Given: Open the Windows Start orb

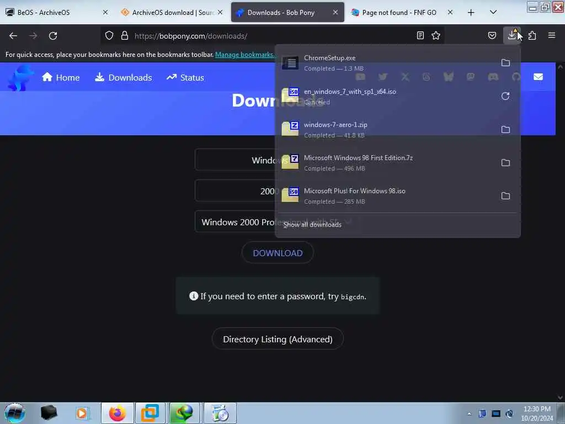Looking at the screenshot, I should (14, 413).
